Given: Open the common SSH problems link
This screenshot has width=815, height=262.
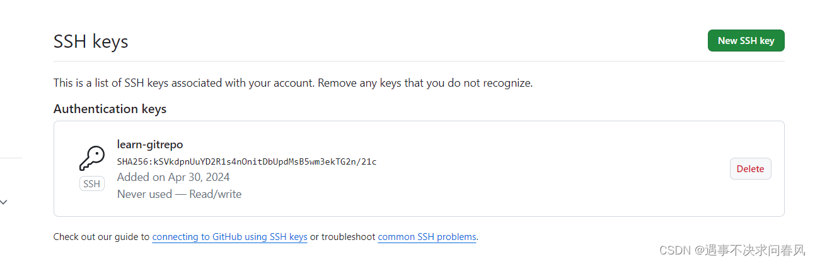Looking at the screenshot, I should pos(427,237).
